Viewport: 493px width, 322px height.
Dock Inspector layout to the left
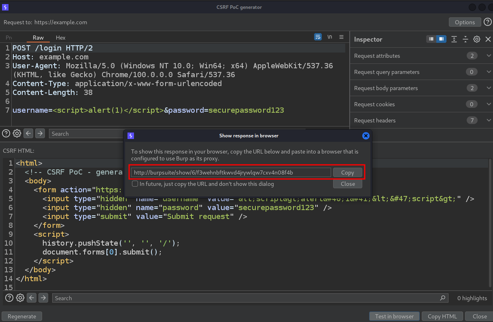coord(431,39)
